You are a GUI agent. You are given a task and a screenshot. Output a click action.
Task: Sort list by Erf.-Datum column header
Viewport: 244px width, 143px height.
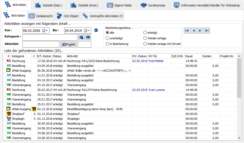click(44, 56)
